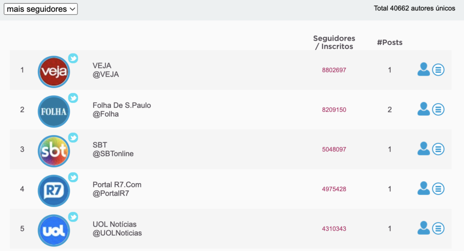Open VEJA follower count 8802697
Image resolution: width=464 pixels, height=251 pixels.
[334, 70]
